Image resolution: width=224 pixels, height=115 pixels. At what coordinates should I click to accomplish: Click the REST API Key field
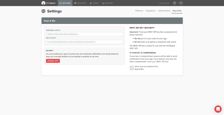pos(84,42)
